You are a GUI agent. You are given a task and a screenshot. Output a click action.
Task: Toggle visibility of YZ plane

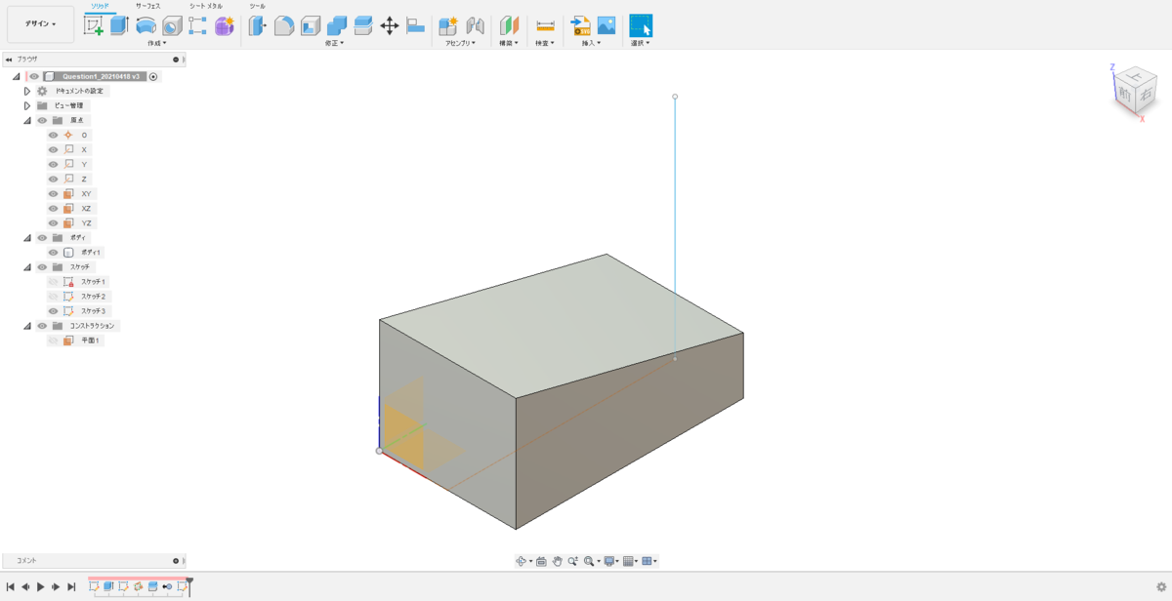[x=54, y=222]
